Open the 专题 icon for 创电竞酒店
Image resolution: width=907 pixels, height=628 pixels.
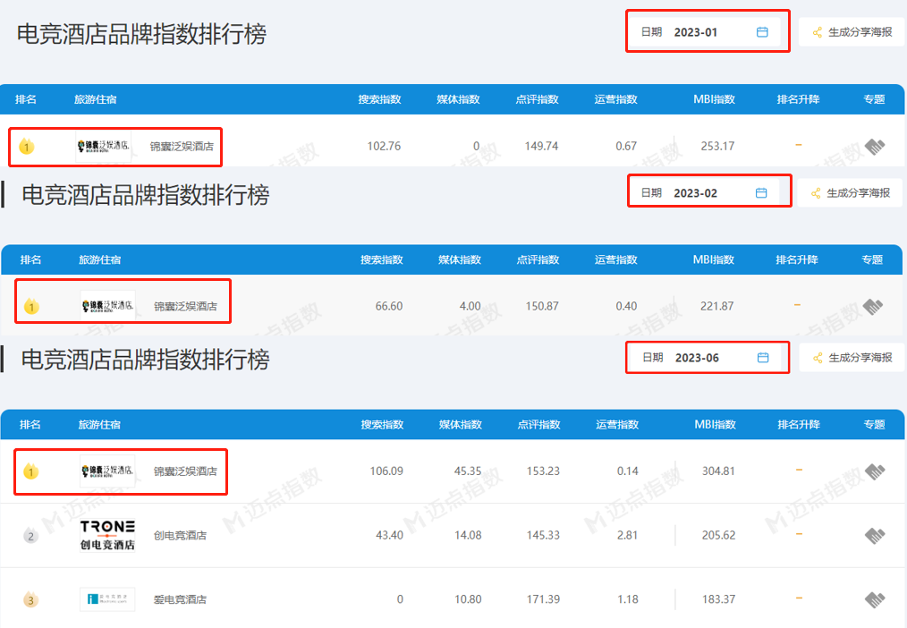click(x=874, y=536)
